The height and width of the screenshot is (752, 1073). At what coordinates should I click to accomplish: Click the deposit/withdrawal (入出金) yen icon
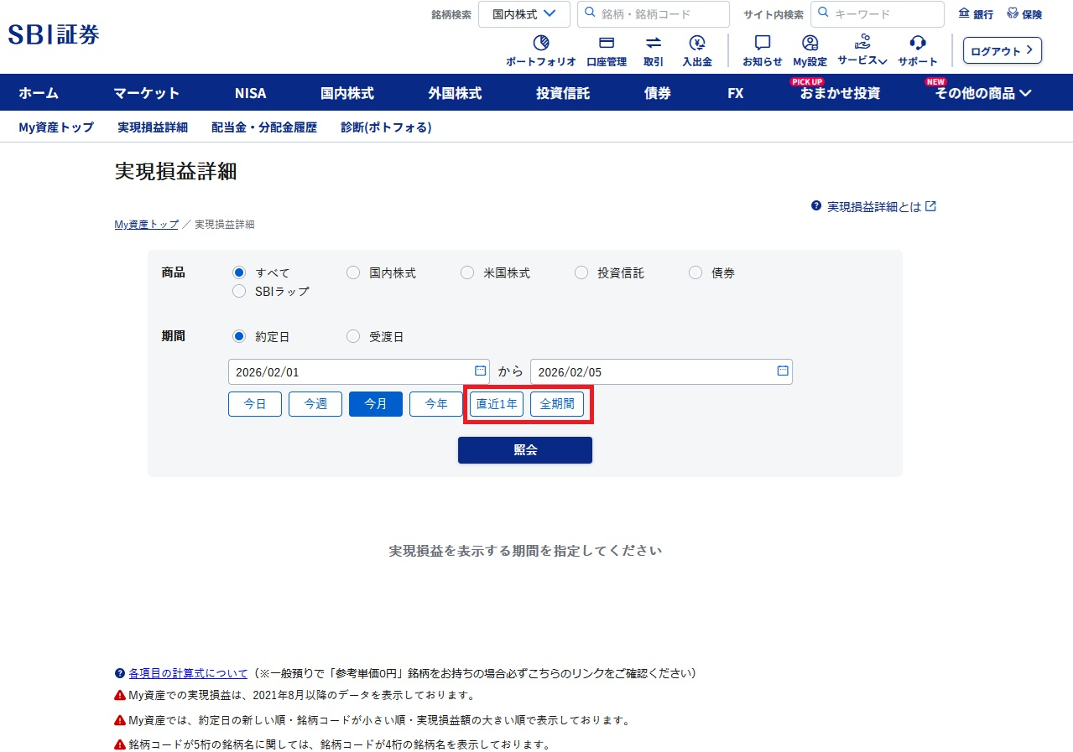[696, 44]
